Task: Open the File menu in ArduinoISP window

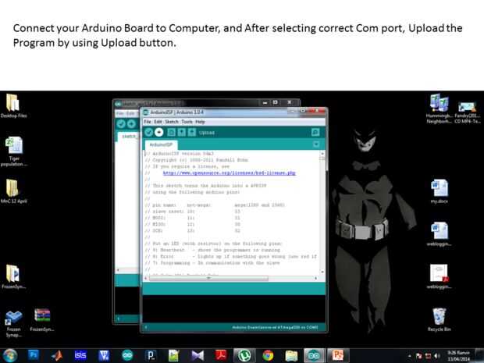Action: [148, 122]
